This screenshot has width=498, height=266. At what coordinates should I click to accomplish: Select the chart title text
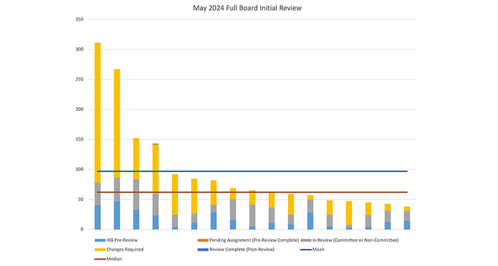[248, 8]
